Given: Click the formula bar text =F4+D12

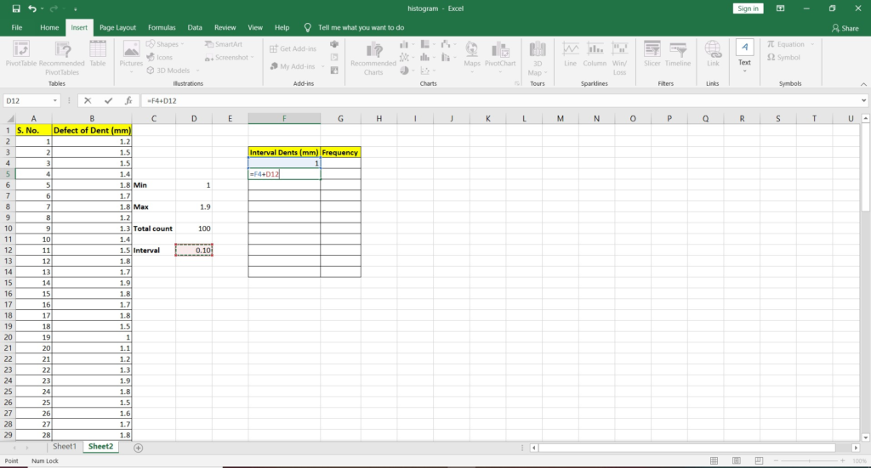Looking at the screenshot, I should 162,100.
